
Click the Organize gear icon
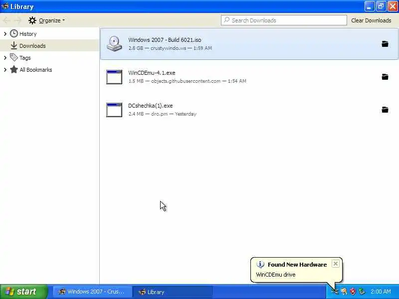(32, 20)
